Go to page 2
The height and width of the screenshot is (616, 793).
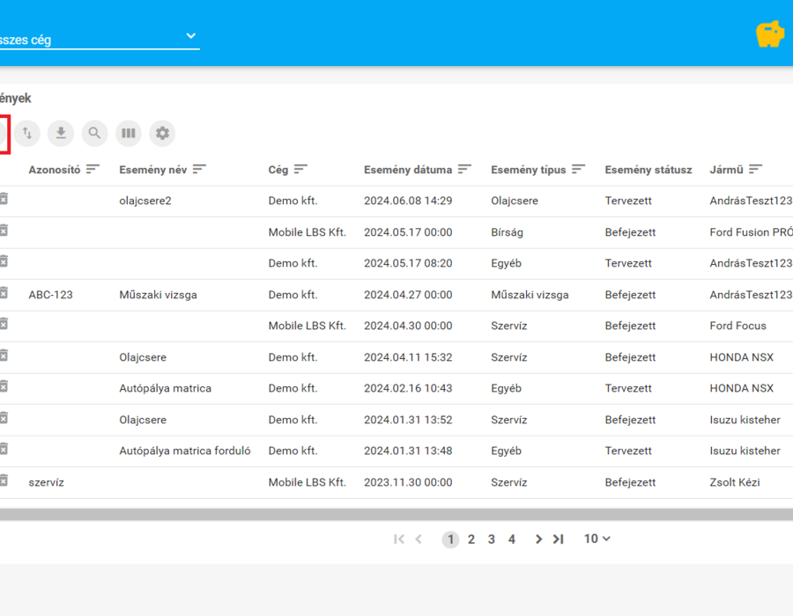click(x=471, y=539)
